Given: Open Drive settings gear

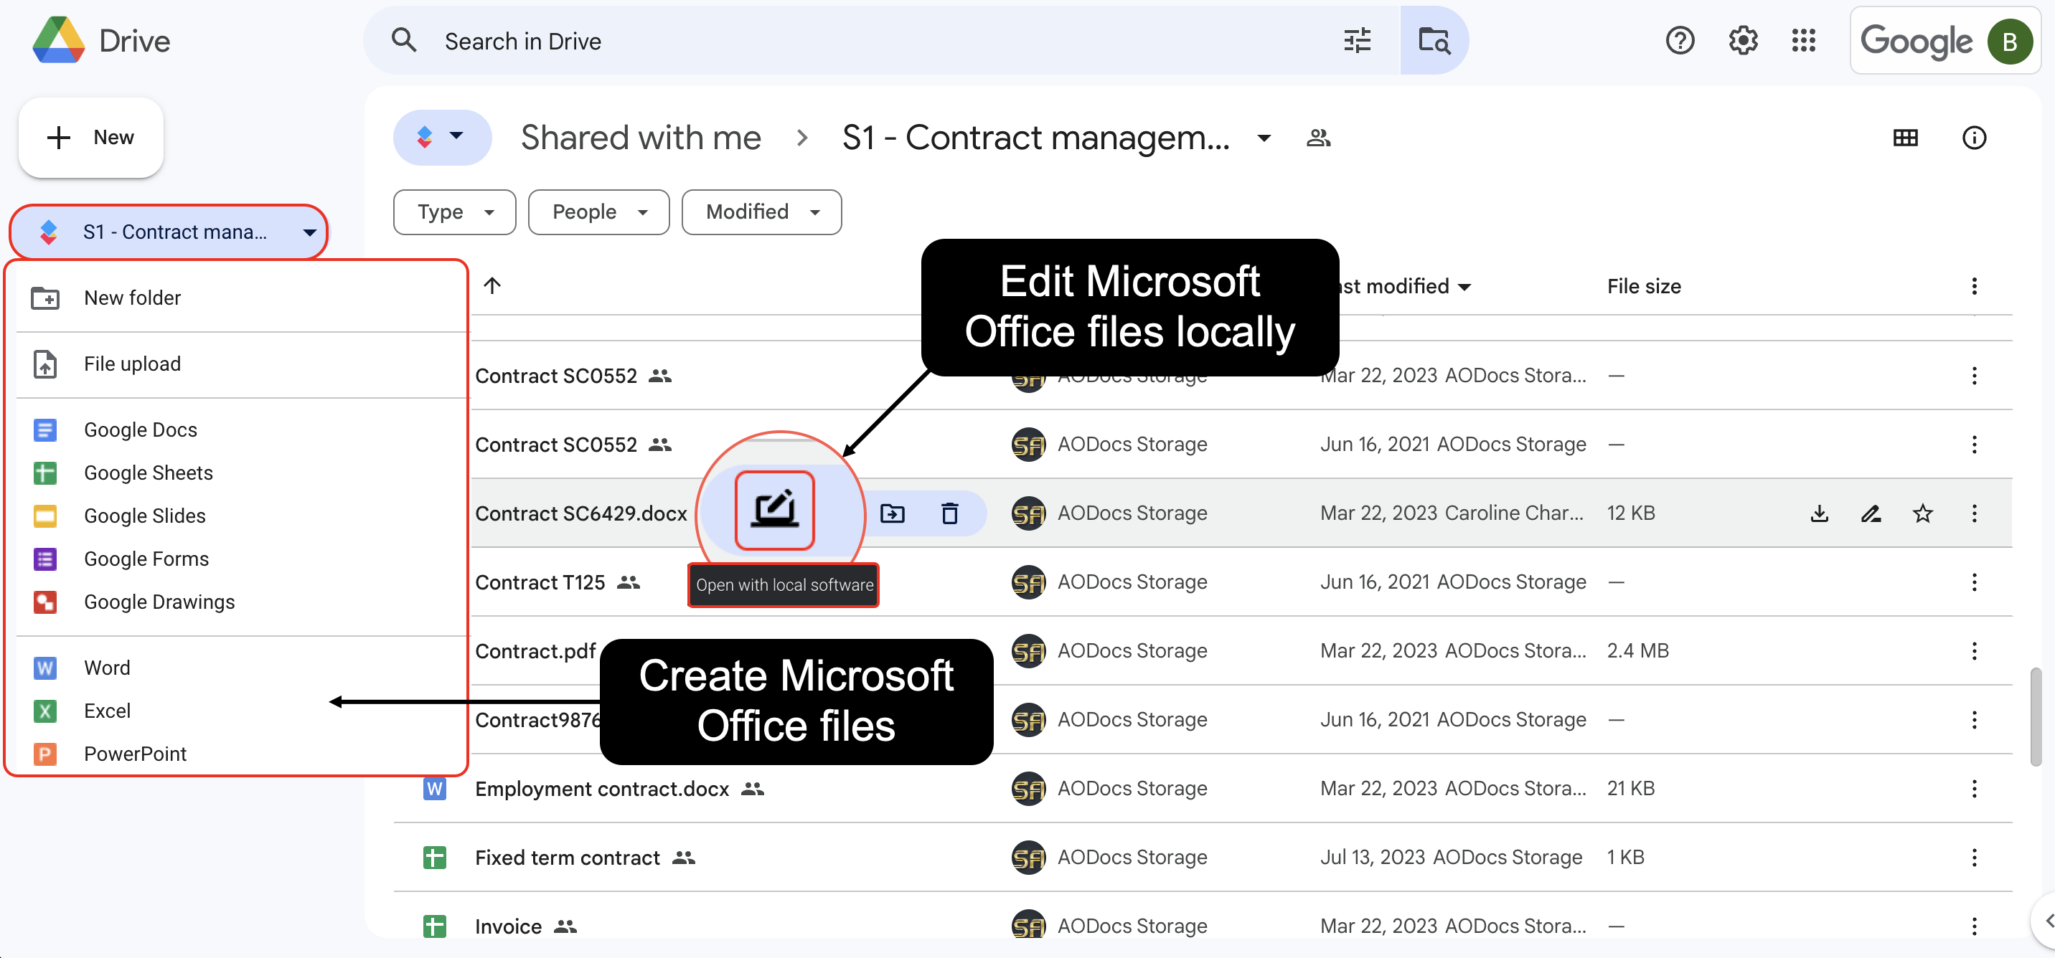Looking at the screenshot, I should pos(1743,40).
